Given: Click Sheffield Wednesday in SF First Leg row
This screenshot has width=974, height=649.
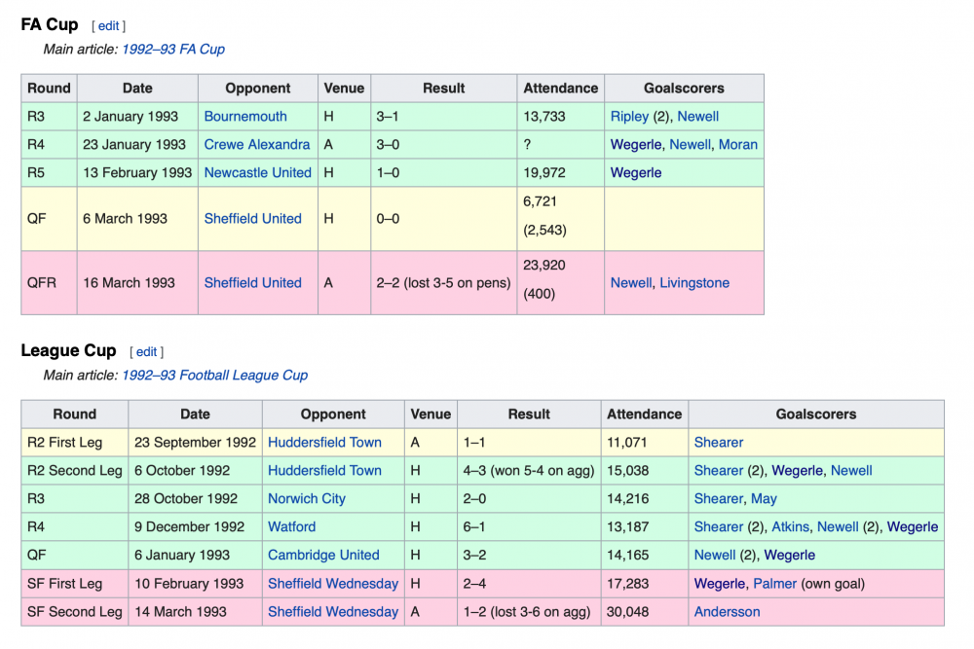Looking at the screenshot, I should tap(333, 583).
